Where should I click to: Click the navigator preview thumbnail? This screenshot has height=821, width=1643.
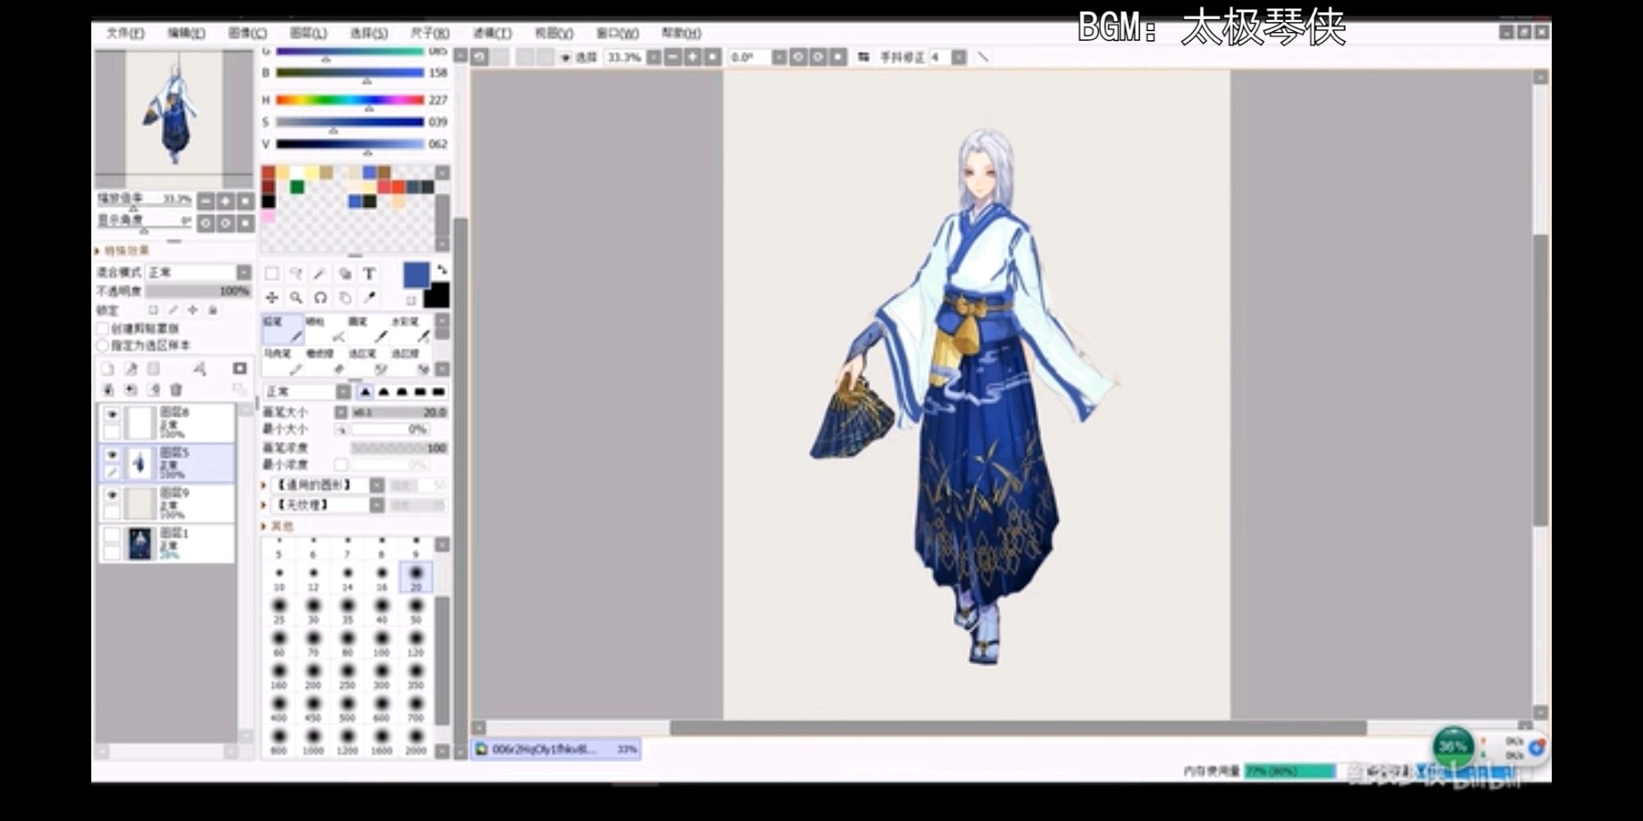click(174, 118)
